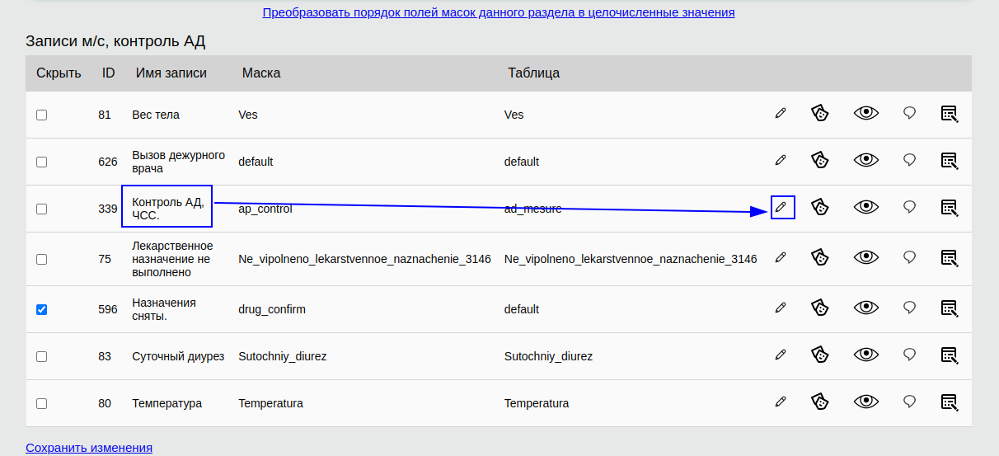Tick the hide checkbox for record 339
The image size is (999, 456).
(42, 209)
